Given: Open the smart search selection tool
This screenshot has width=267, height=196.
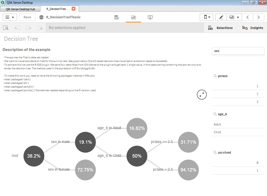Looking at the screenshot, I should click(6, 28).
